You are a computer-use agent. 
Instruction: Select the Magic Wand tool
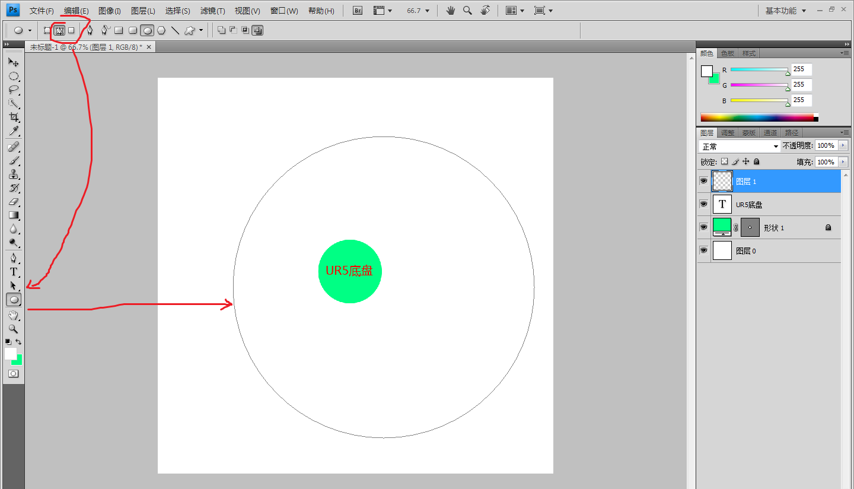pyautogui.click(x=14, y=104)
